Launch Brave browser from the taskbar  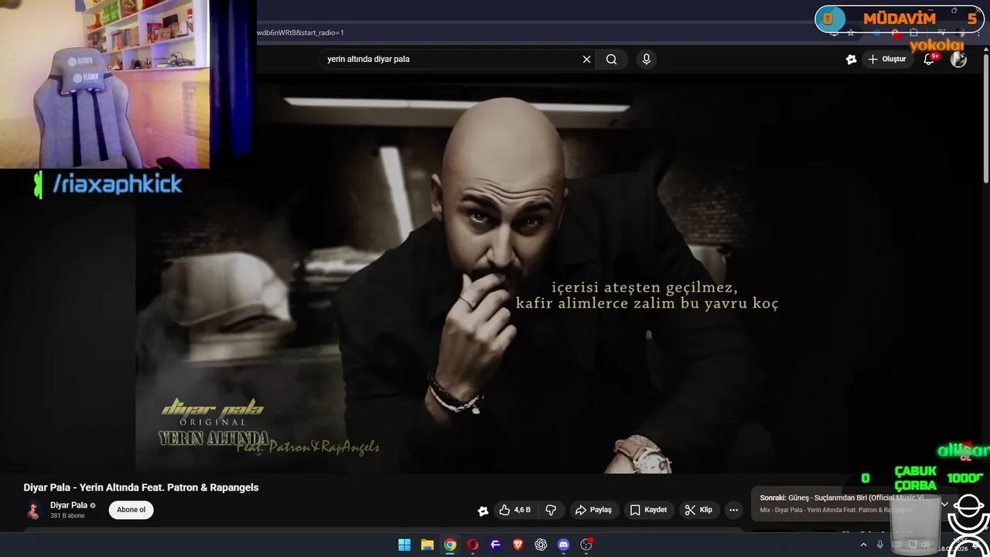[x=518, y=545]
